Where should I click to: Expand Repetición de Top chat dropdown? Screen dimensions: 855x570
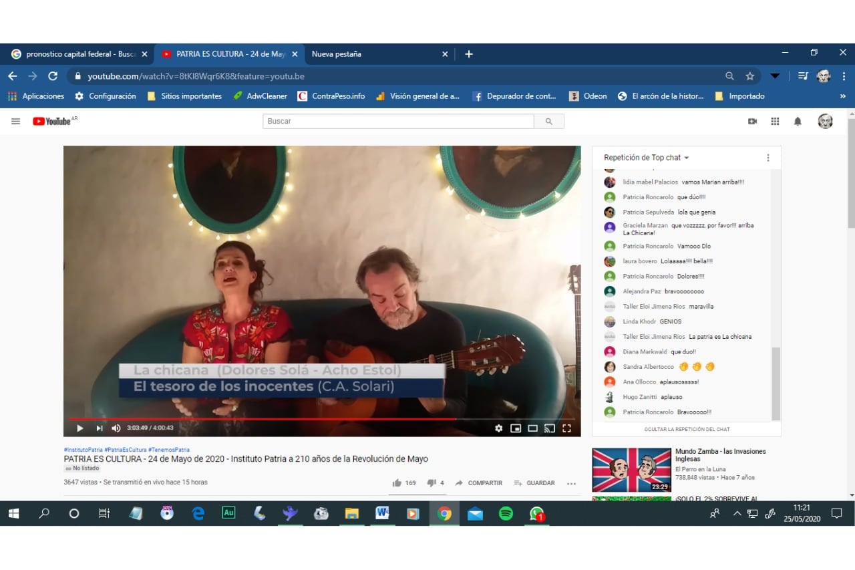646,158
